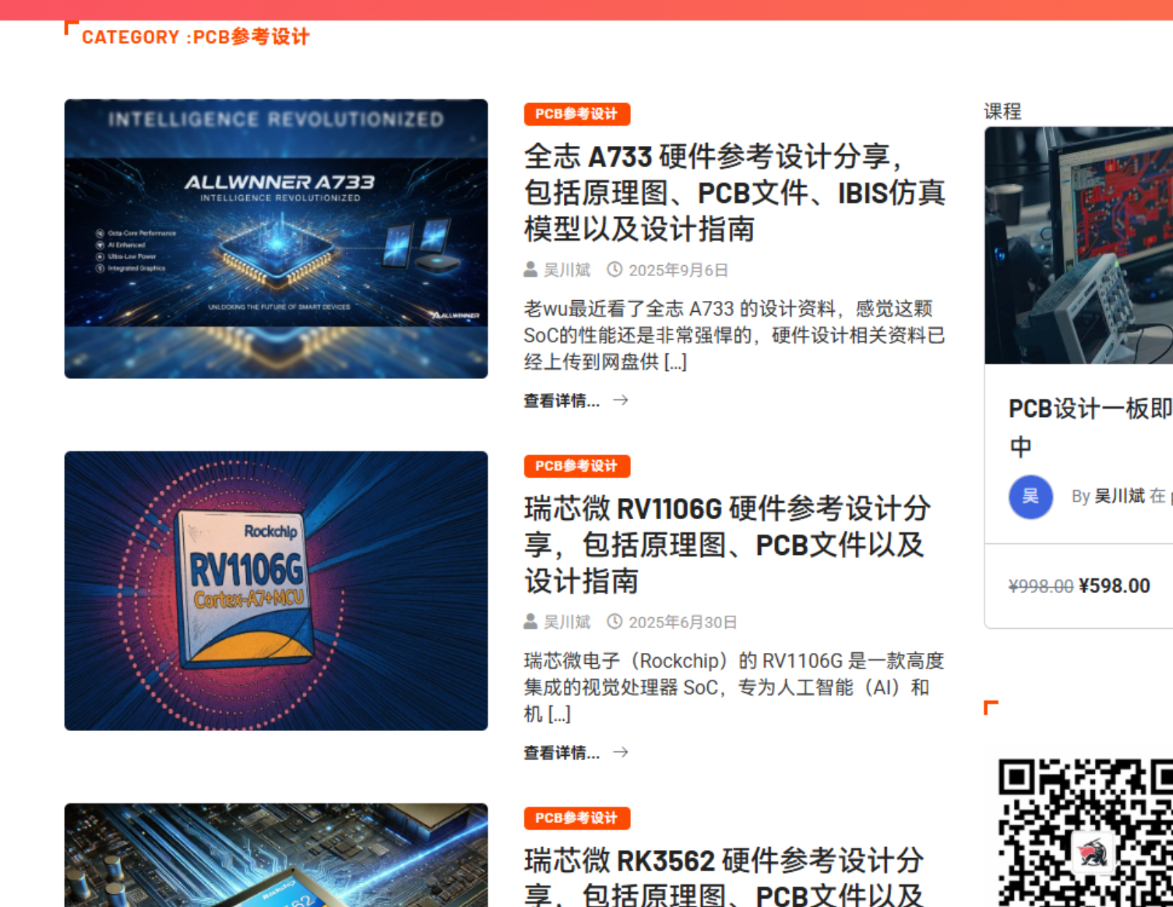
Task: Click clock icon next to 2025年9月6日
Action: tap(615, 270)
